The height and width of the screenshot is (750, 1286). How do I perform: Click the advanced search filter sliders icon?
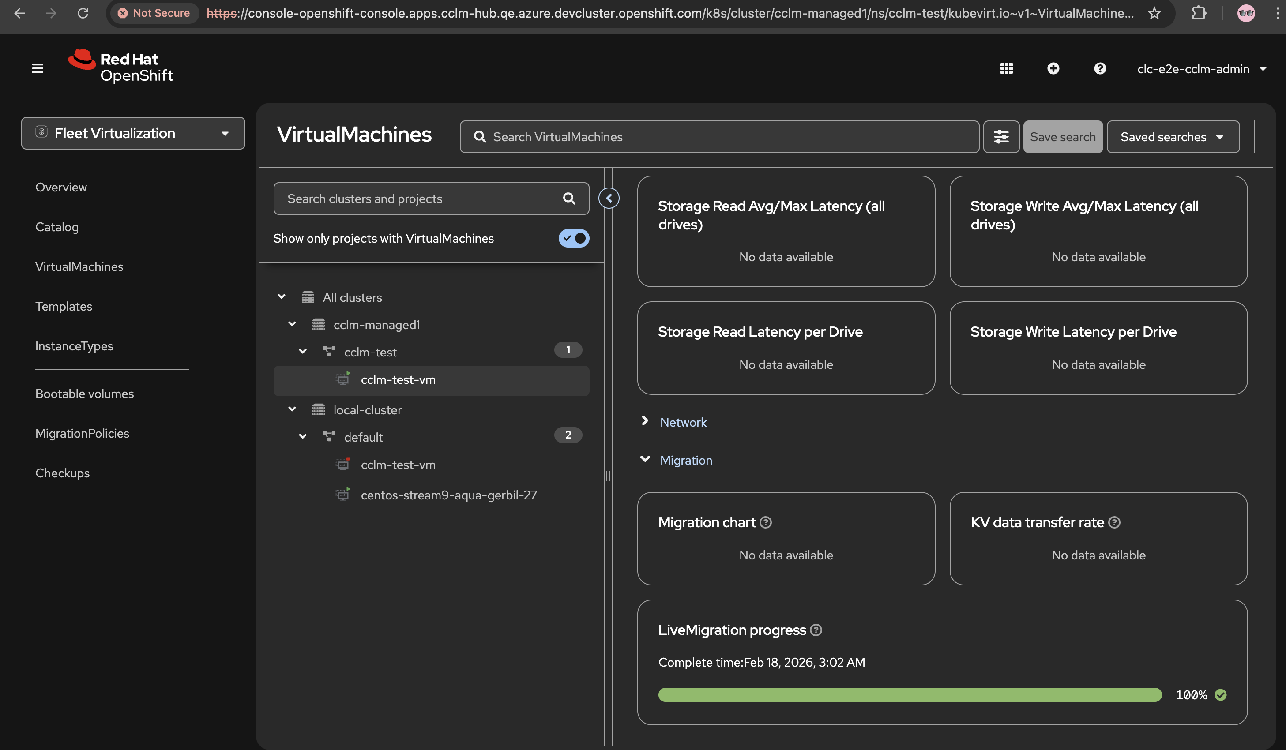tap(1001, 137)
